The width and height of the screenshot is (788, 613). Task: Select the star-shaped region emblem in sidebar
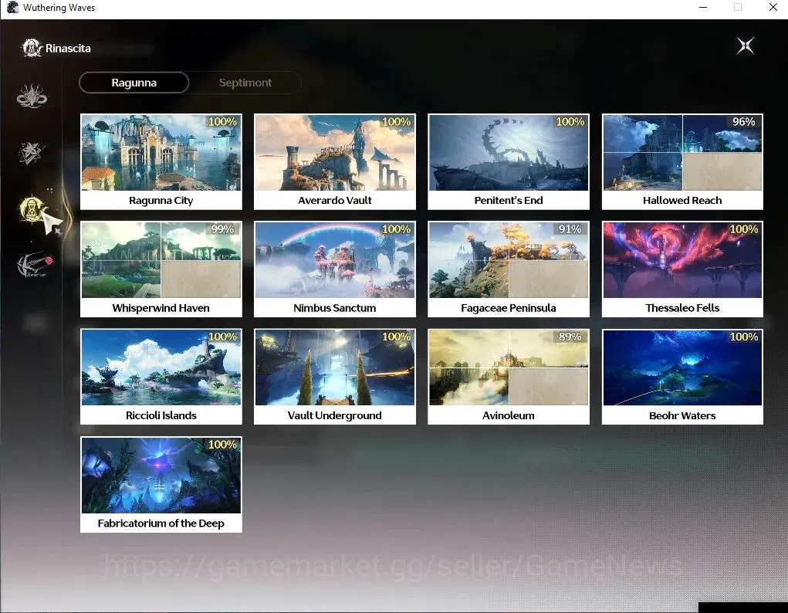coord(31,153)
